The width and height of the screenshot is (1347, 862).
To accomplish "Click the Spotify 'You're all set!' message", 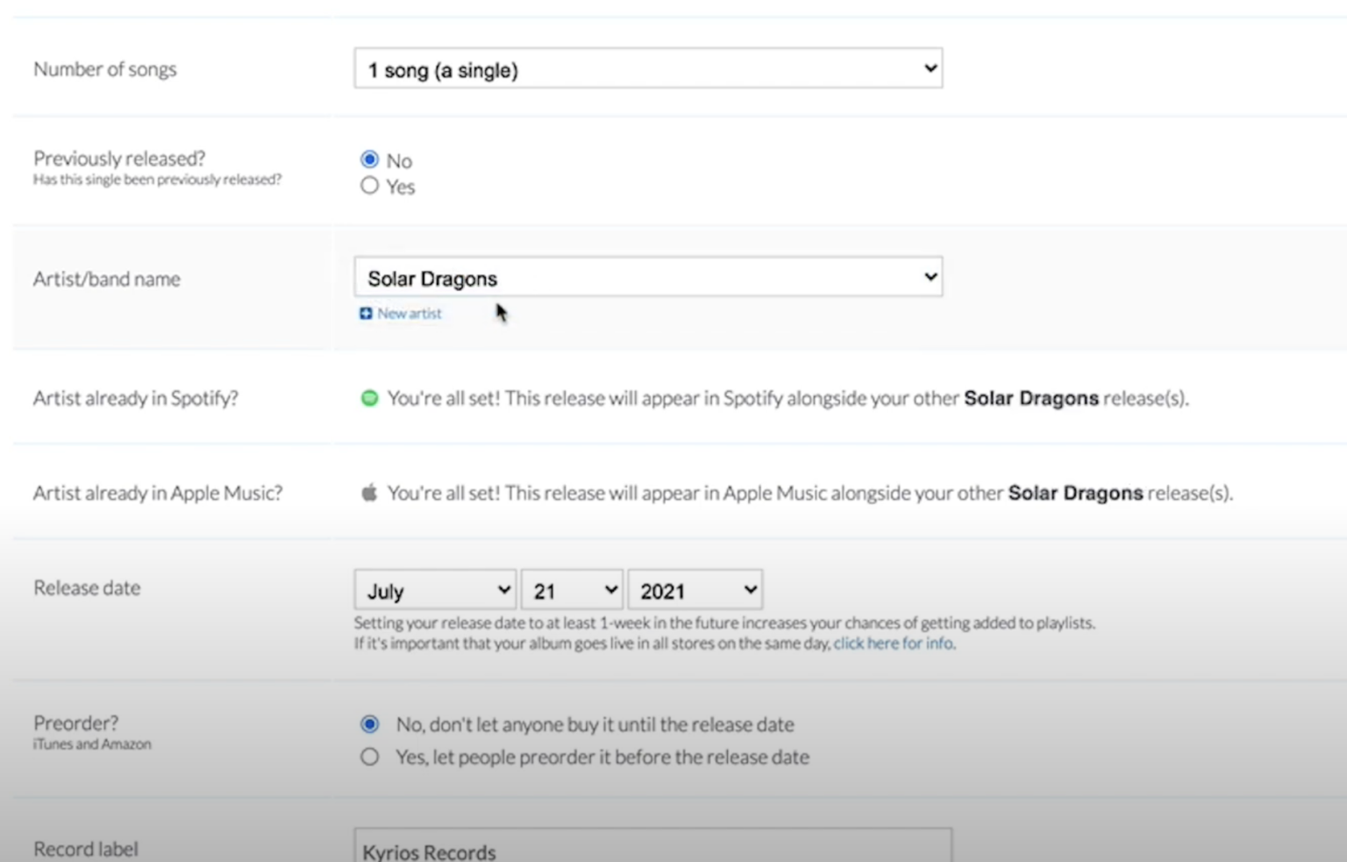I will click(x=788, y=398).
